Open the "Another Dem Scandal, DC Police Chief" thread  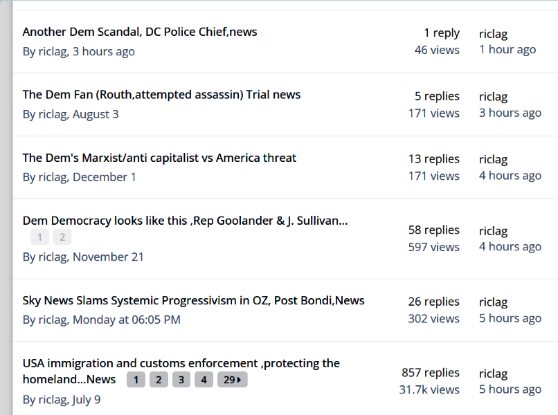coord(140,32)
